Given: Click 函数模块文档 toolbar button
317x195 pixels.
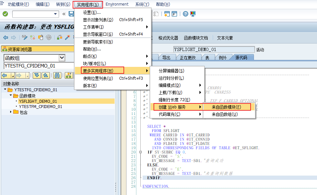Looking at the screenshot, I should pyautogui.click(x=196, y=38).
